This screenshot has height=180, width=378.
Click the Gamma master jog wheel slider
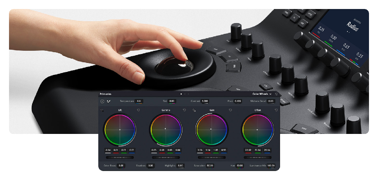pos(166,157)
